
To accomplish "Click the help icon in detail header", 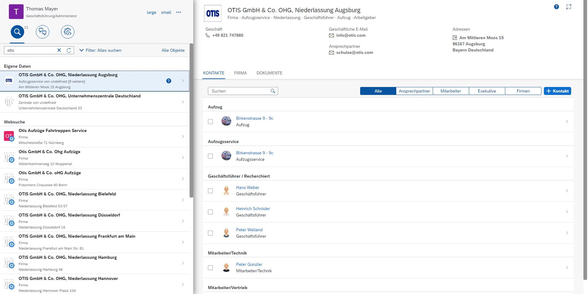I will [556, 7].
